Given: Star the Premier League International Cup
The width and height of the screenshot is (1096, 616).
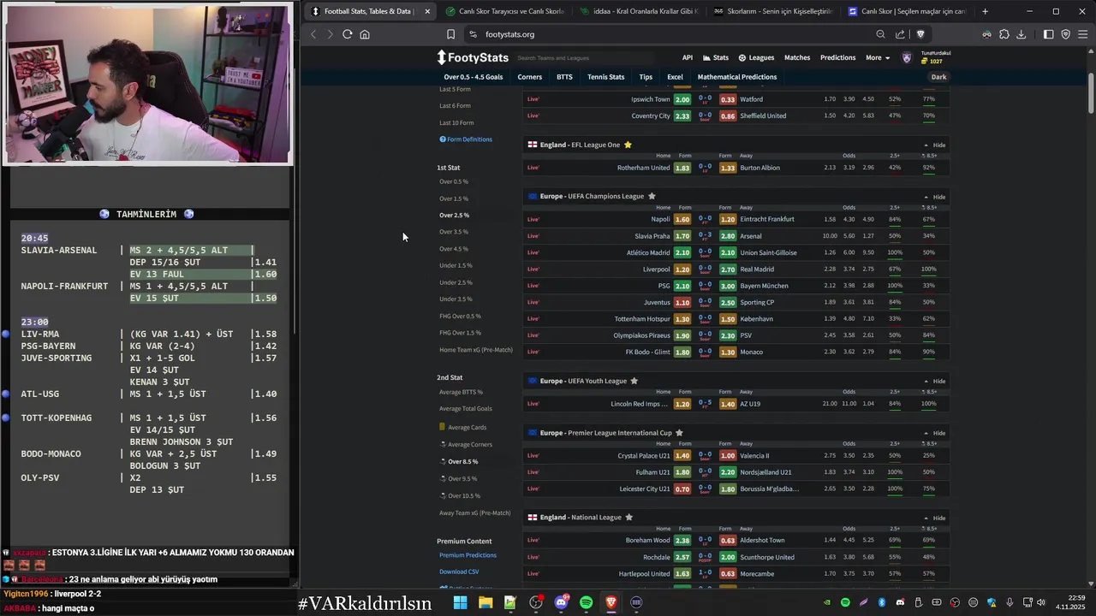Looking at the screenshot, I should (x=679, y=433).
